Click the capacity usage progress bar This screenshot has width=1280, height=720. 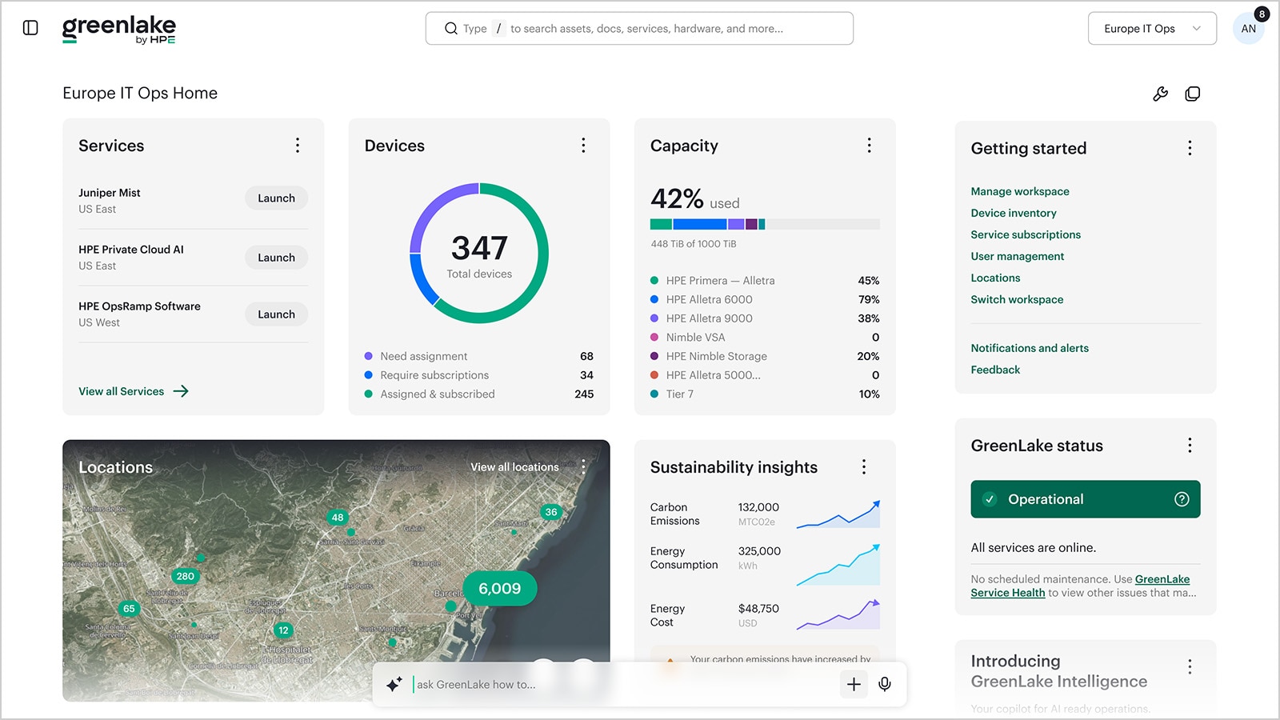point(764,224)
